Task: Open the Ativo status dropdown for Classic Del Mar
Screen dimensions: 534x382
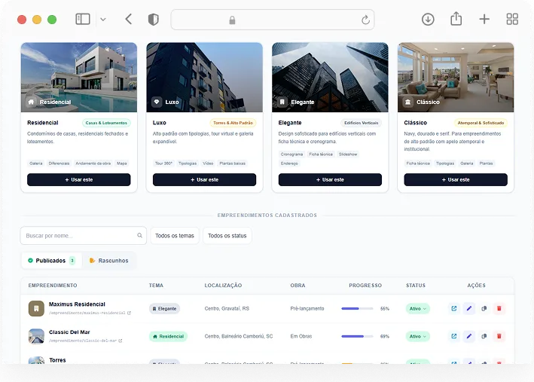Action: (417, 336)
